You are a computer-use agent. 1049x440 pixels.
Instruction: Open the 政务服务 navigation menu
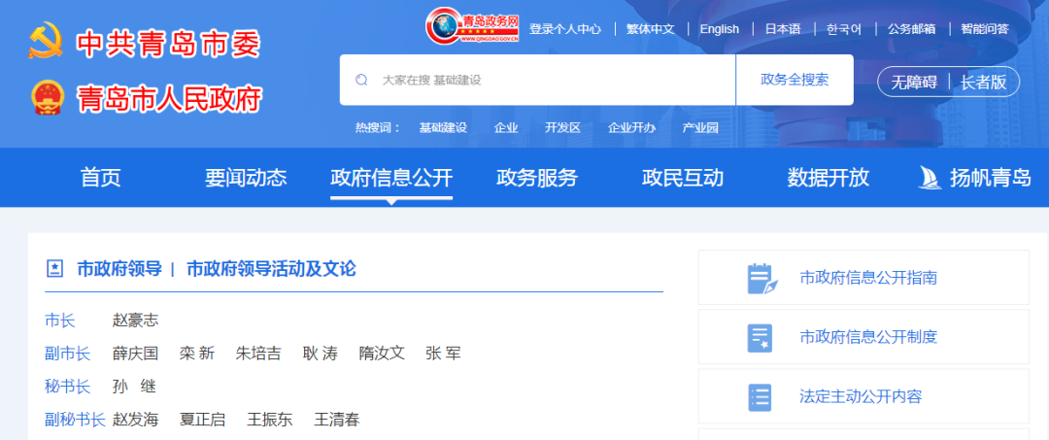[536, 178]
